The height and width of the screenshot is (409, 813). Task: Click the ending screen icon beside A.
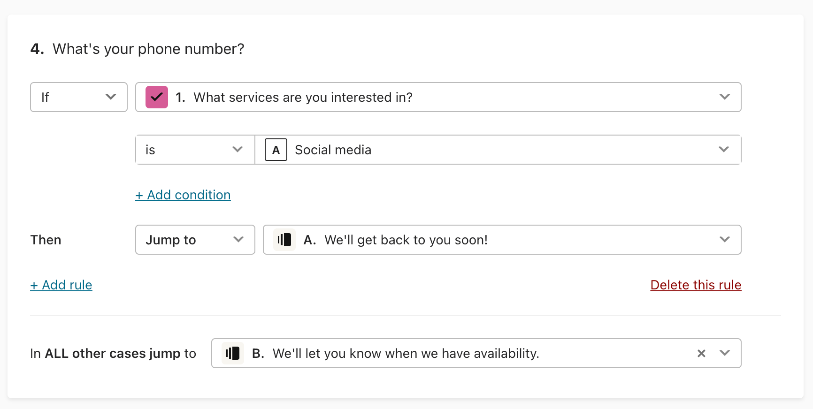coord(284,240)
